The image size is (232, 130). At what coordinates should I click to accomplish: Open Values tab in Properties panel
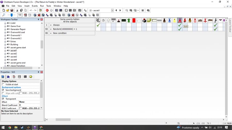20,77
